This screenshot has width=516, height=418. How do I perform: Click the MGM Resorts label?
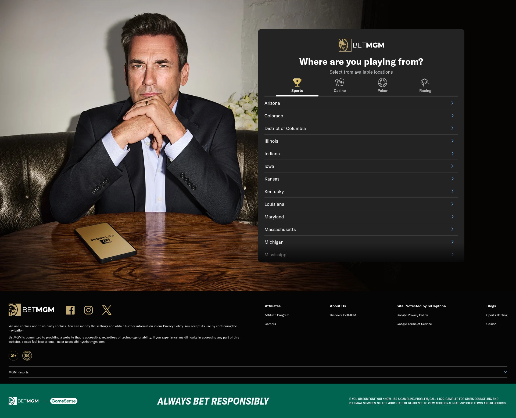[19, 372]
